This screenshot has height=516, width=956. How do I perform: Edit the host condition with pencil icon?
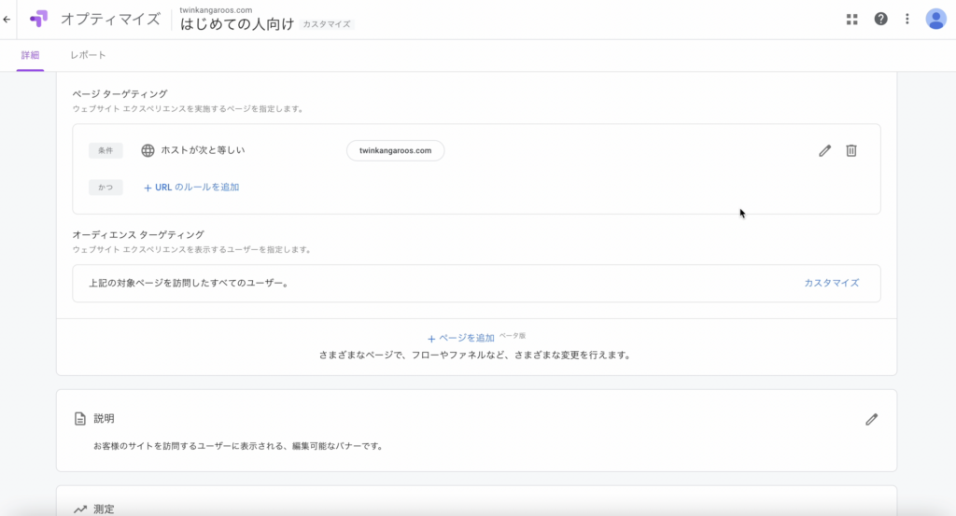[x=824, y=150]
